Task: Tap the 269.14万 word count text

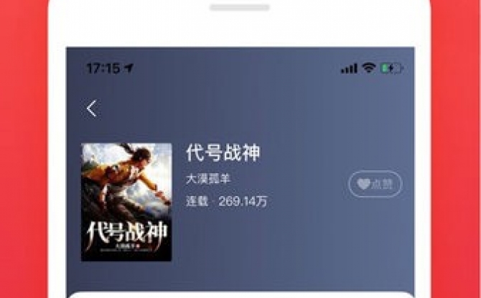Action: pos(243,201)
